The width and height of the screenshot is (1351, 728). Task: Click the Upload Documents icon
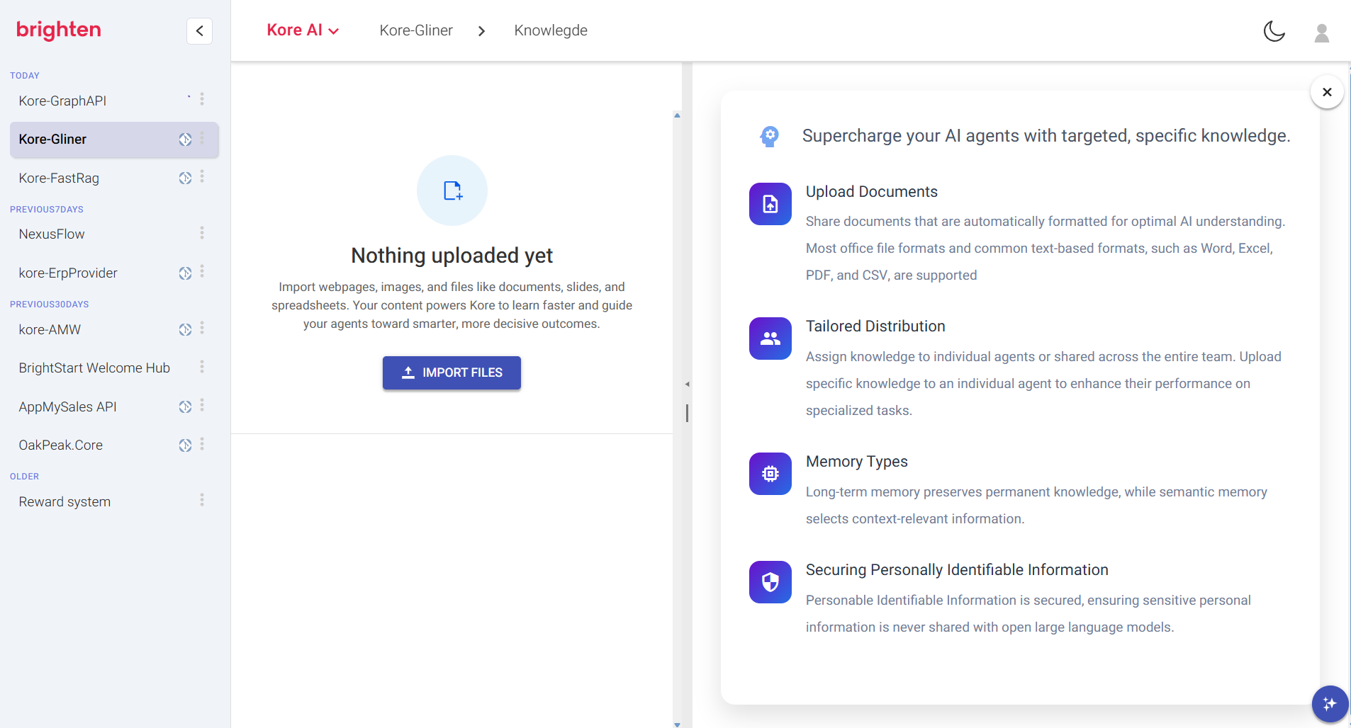(770, 204)
